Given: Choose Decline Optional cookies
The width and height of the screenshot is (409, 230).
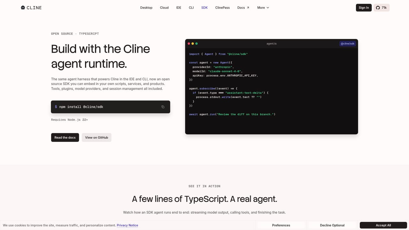Looking at the screenshot, I should click(332, 225).
